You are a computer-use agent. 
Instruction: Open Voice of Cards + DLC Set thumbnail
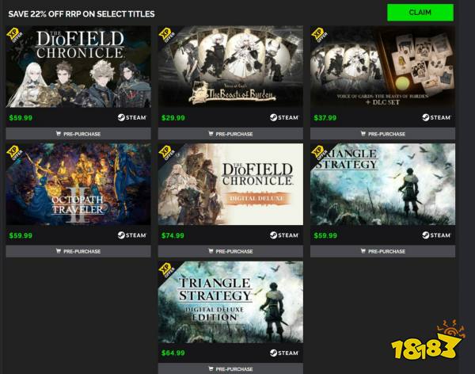382,67
